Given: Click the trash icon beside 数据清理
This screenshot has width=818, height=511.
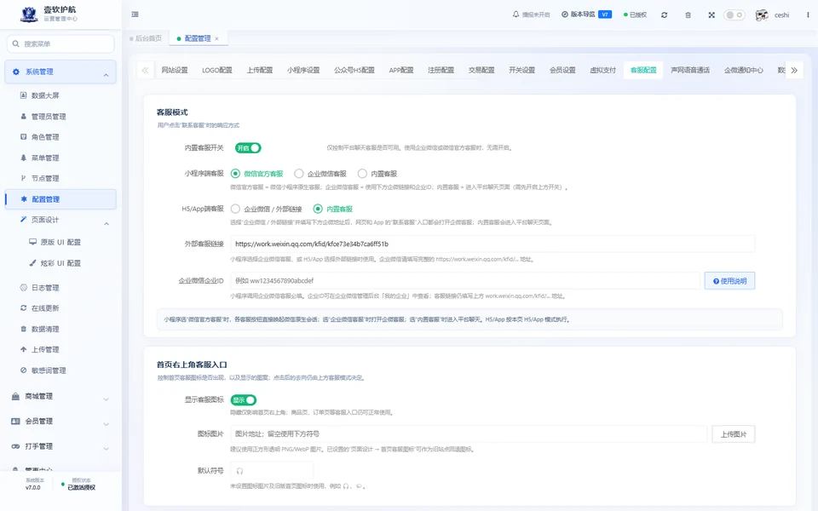Looking at the screenshot, I should [x=23, y=329].
